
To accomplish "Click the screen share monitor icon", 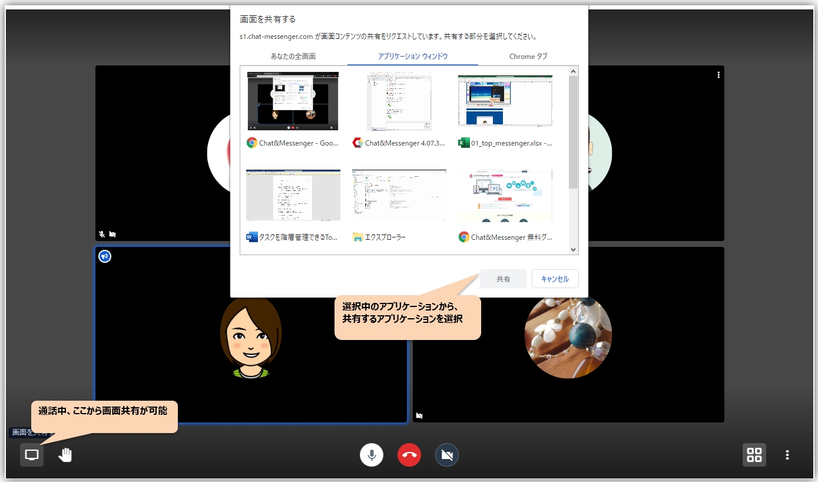I will (32, 455).
